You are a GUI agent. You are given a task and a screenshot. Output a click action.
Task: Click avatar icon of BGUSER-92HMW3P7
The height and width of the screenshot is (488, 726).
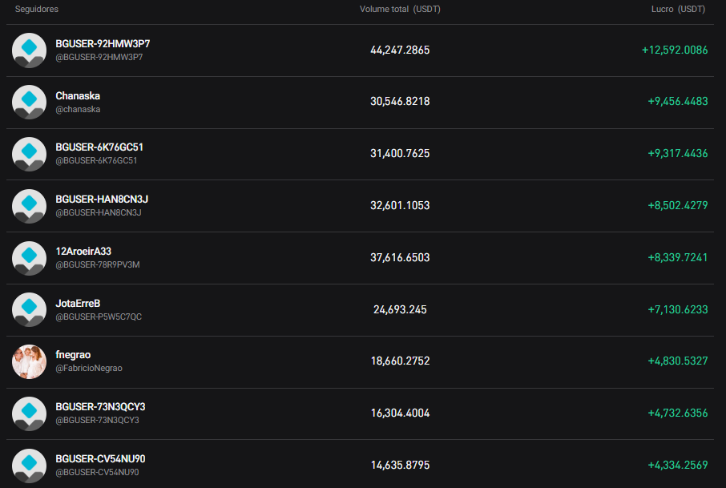(30, 50)
